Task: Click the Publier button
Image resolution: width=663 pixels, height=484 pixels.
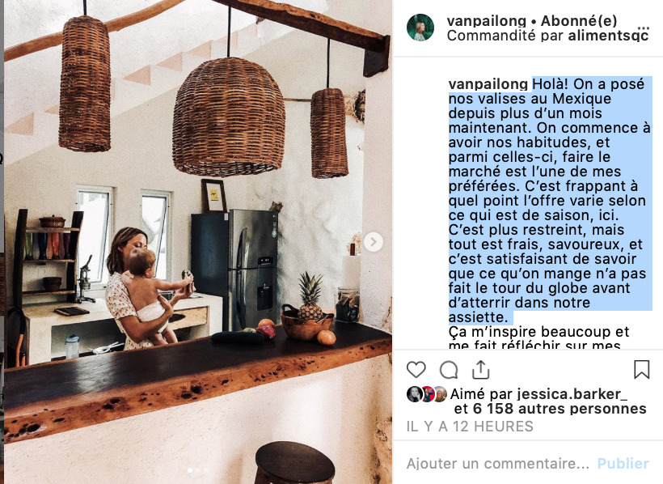Action: (x=623, y=464)
